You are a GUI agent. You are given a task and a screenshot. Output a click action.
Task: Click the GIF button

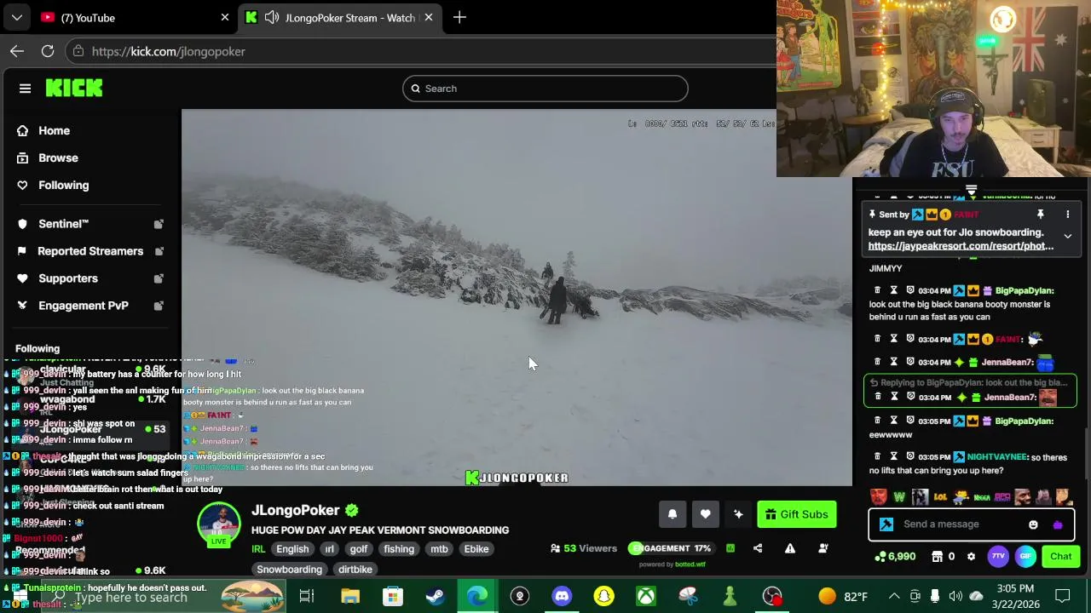click(1025, 557)
